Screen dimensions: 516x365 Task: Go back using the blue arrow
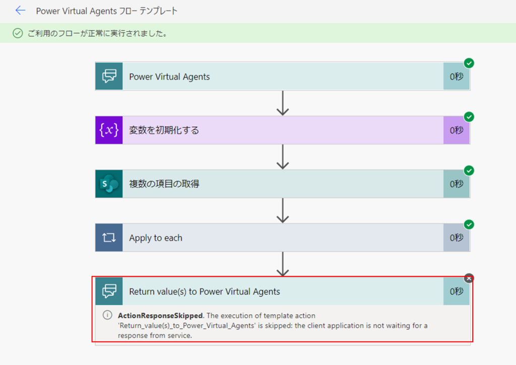click(x=20, y=11)
